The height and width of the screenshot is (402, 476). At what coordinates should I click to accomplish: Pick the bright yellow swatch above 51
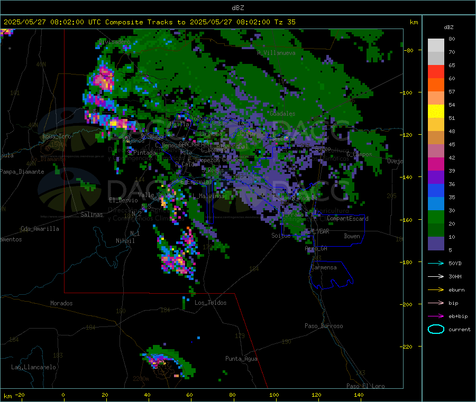click(x=436, y=111)
